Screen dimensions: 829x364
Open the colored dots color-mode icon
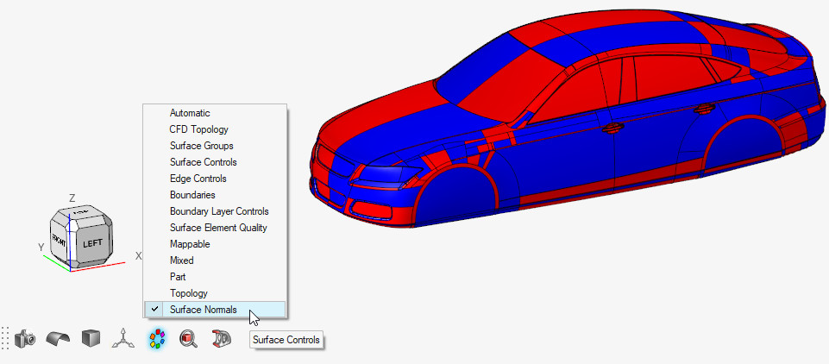[x=156, y=339]
